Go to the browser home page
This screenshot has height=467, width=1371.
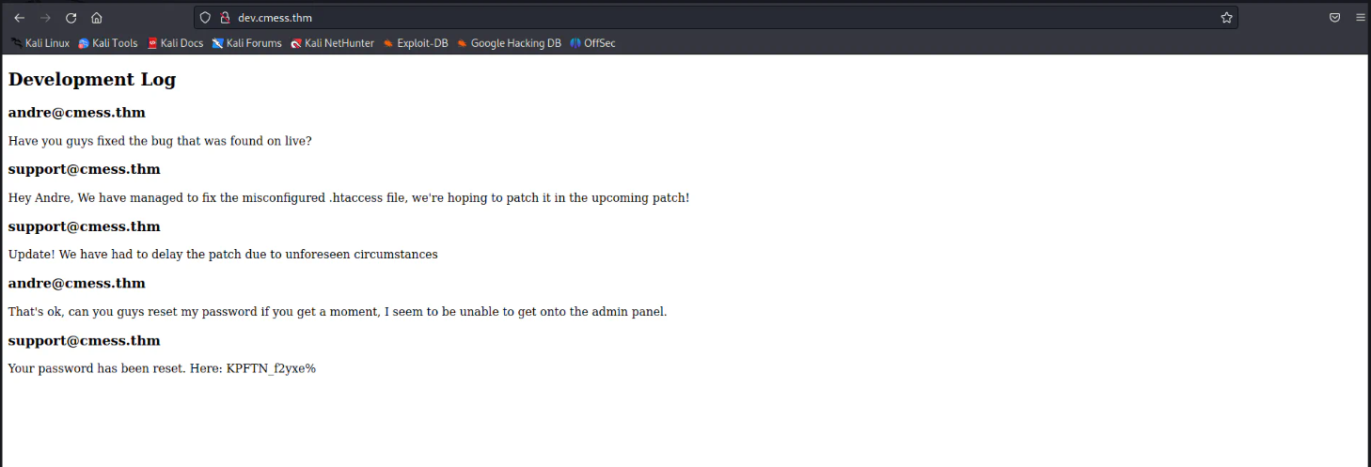pyautogui.click(x=97, y=18)
